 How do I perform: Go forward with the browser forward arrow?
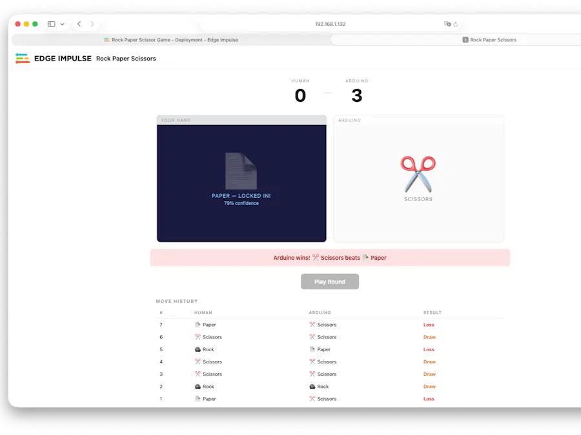92,24
